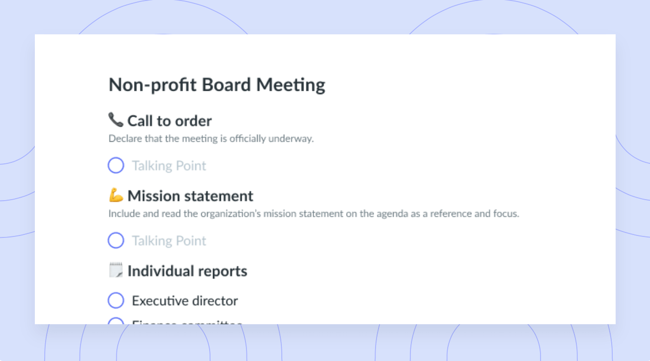Click the Talking Point placeholder under Mission statement
This screenshot has width=650, height=361.
(169, 241)
